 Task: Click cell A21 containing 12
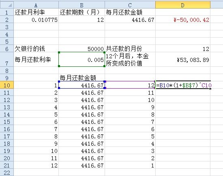click(x=36, y=165)
